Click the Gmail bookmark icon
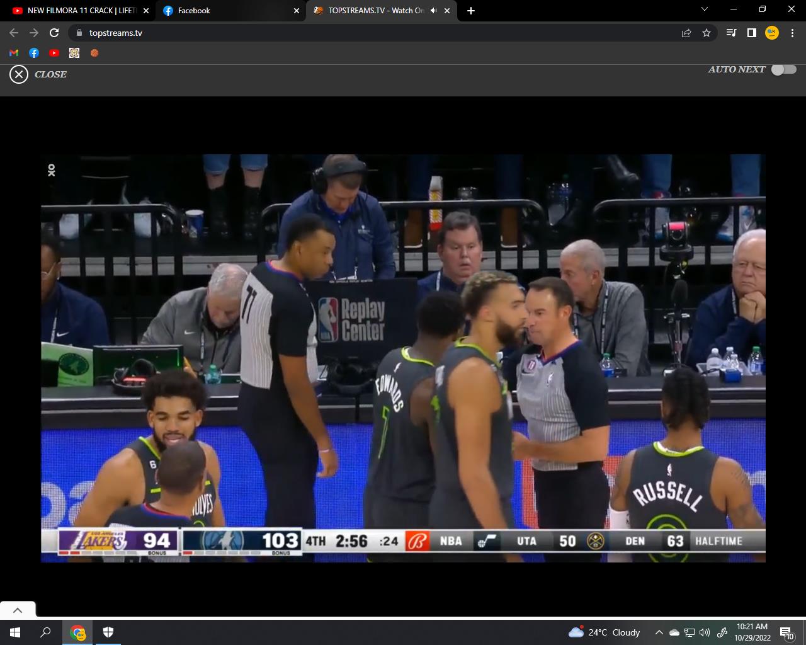 14,53
